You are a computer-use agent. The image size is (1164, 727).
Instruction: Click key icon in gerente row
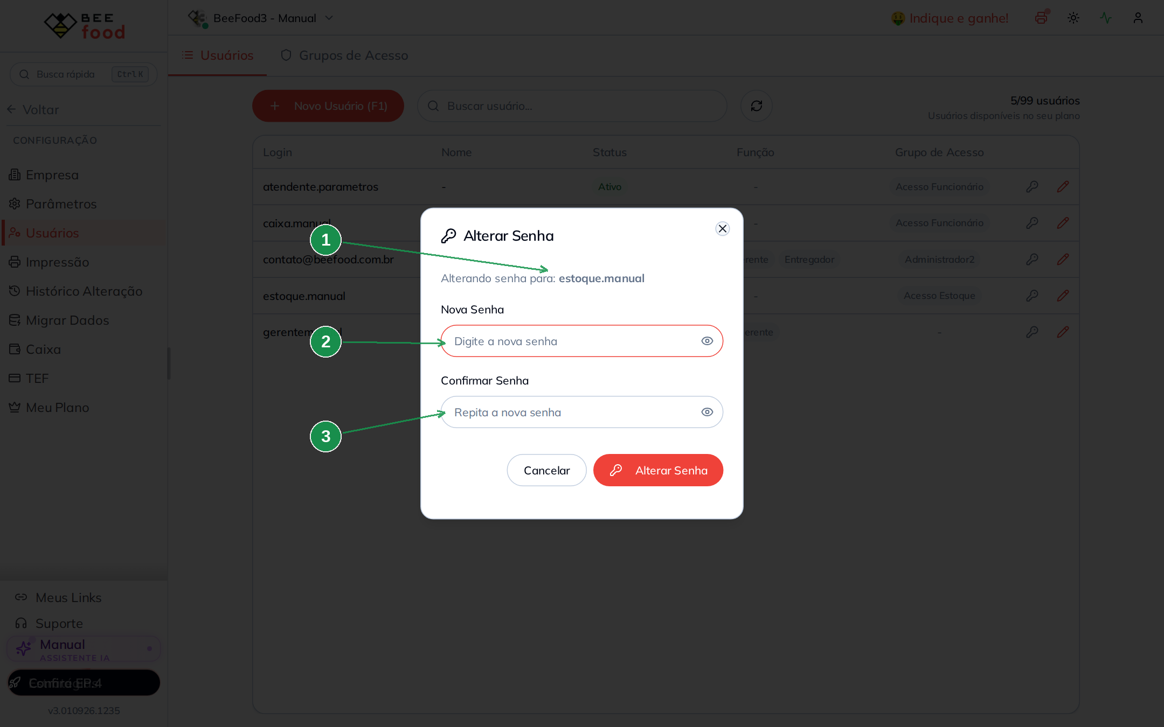pyautogui.click(x=1032, y=332)
